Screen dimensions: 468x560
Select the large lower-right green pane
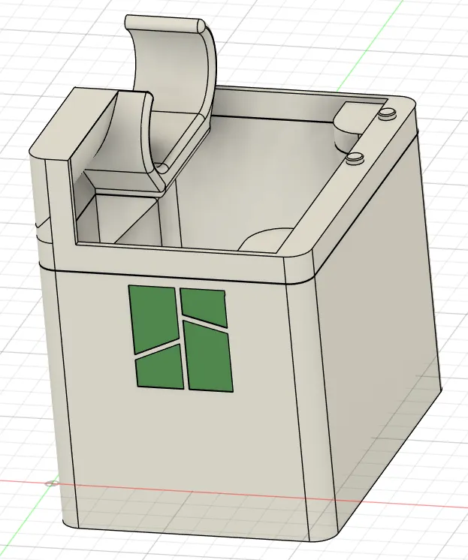click(207, 357)
